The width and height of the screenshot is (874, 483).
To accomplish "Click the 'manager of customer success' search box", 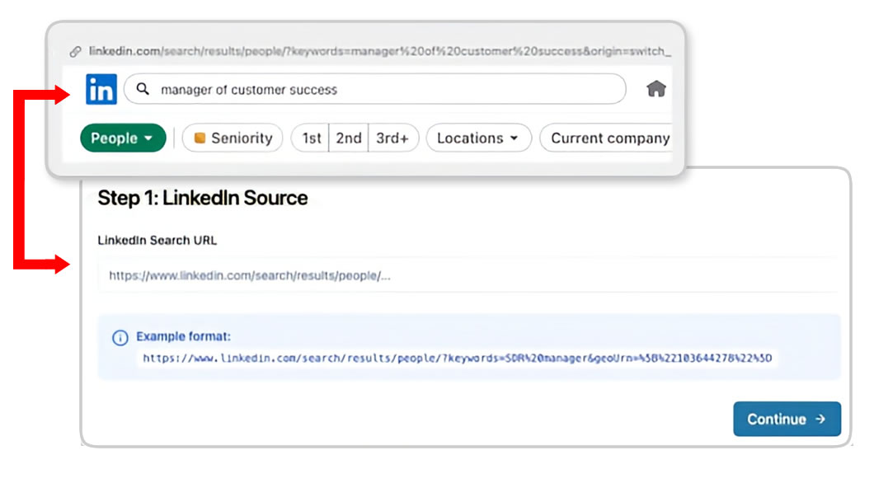I will point(379,89).
